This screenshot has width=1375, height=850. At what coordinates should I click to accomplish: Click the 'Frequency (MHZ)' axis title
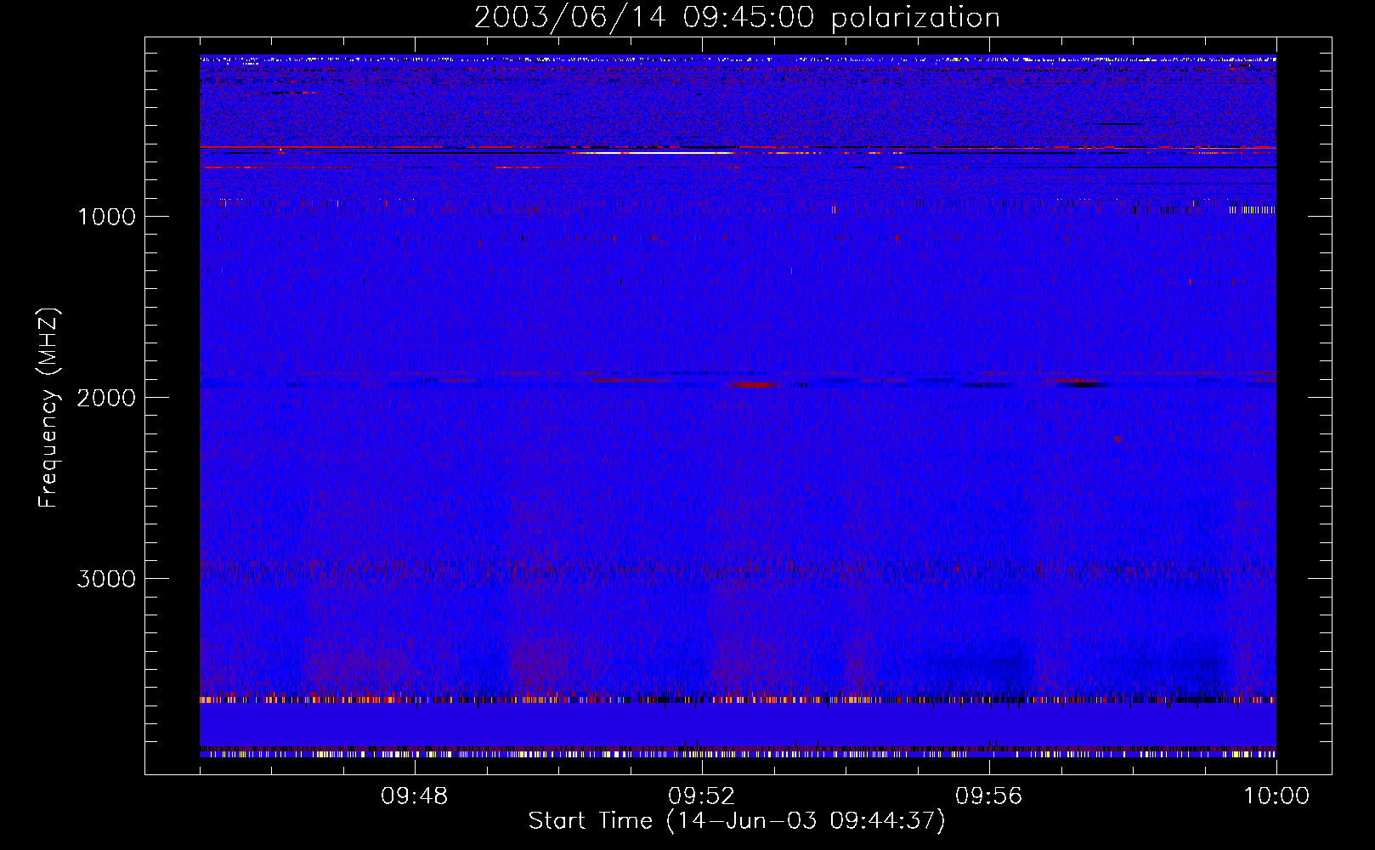48,408
